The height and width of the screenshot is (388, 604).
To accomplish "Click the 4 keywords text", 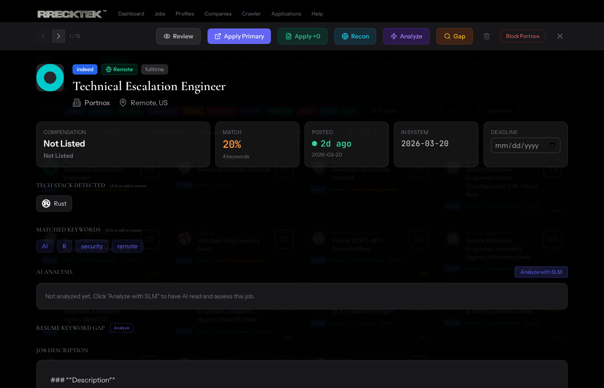I will coord(236,156).
